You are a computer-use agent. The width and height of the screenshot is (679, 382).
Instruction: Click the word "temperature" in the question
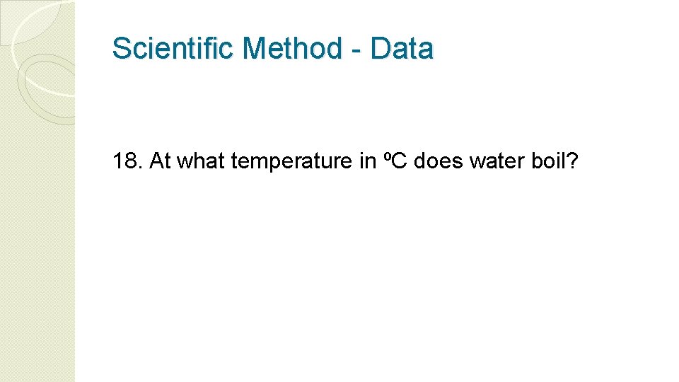tap(292, 163)
